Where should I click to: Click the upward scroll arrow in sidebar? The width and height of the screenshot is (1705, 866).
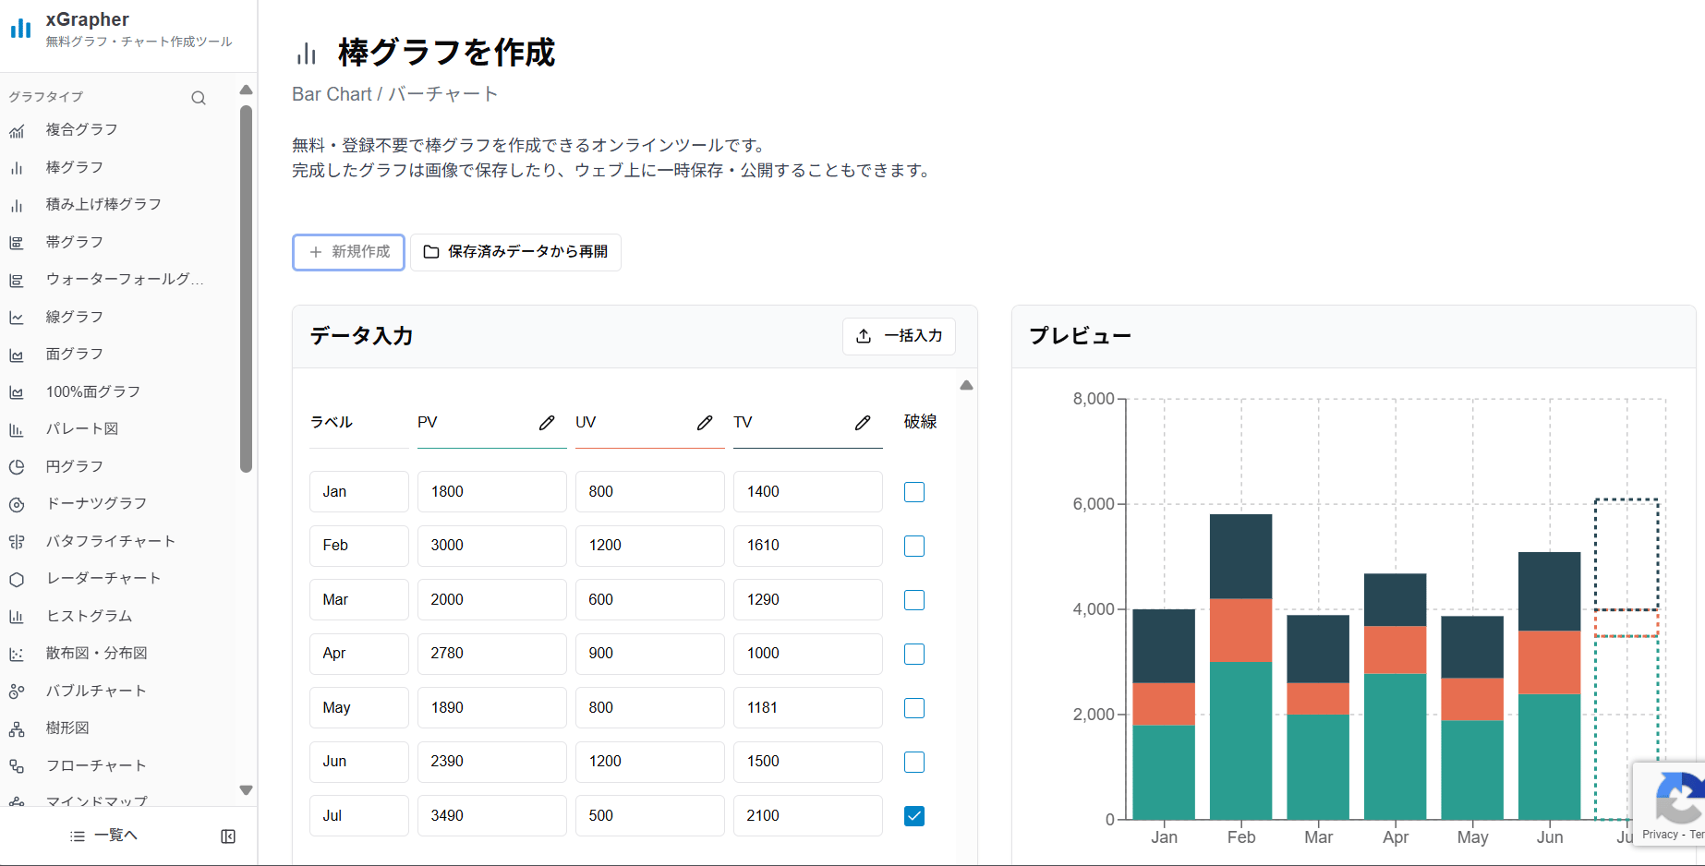[246, 89]
